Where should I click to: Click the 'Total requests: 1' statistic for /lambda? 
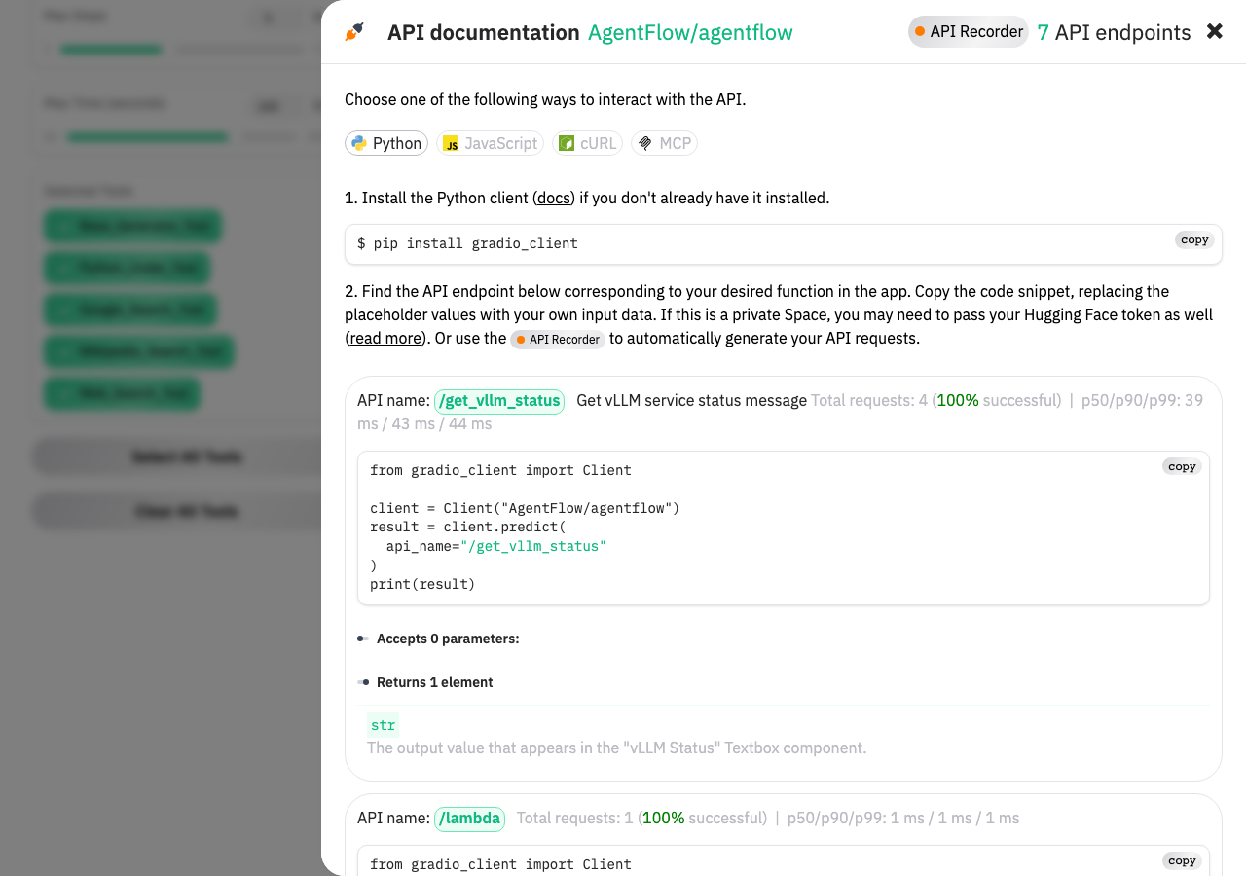[x=574, y=818]
